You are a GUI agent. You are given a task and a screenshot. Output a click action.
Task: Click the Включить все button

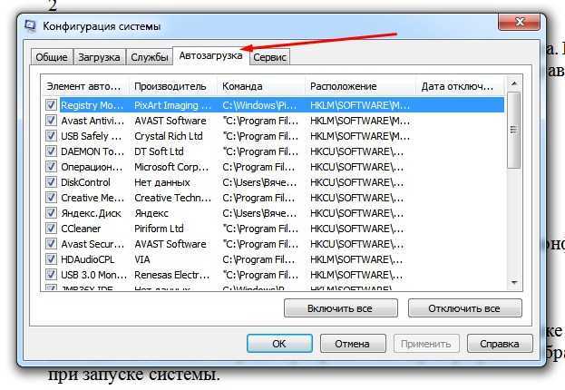click(x=340, y=308)
